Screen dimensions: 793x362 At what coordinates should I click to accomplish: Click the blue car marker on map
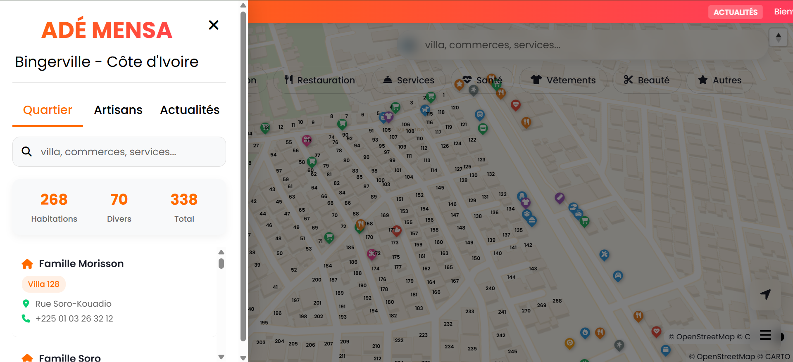click(x=617, y=276)
